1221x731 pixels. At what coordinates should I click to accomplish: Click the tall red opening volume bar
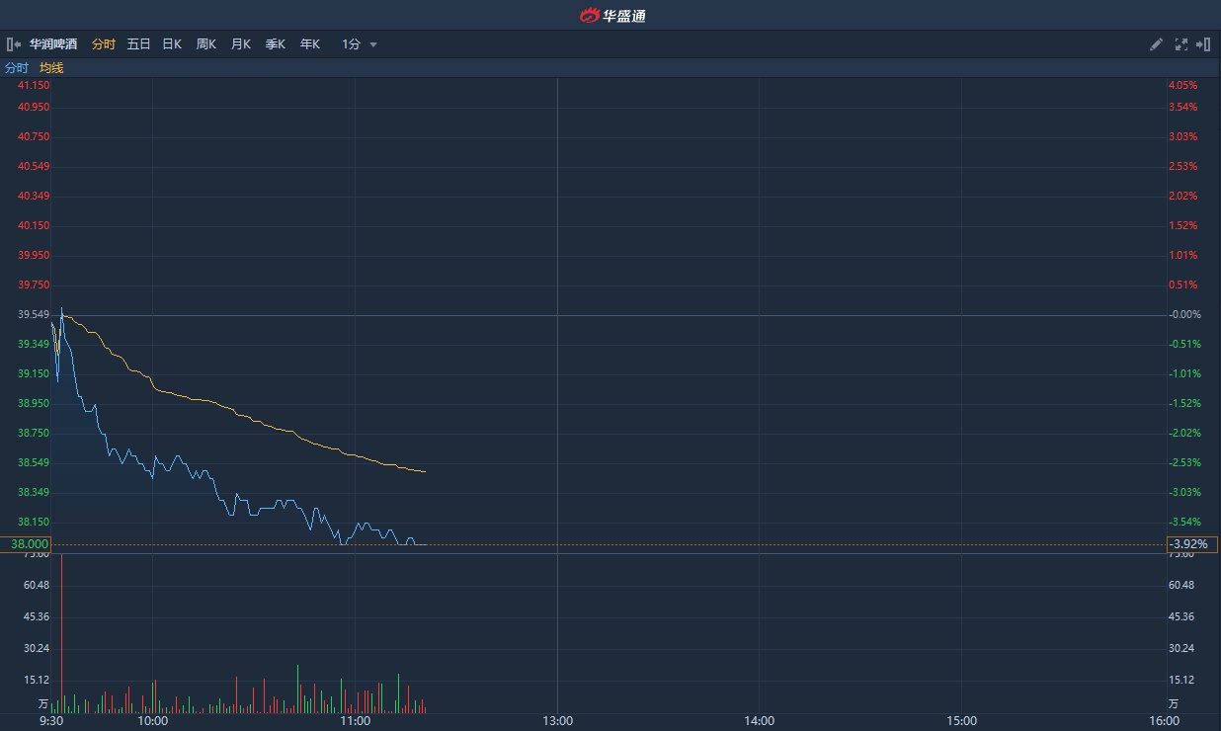62,632
